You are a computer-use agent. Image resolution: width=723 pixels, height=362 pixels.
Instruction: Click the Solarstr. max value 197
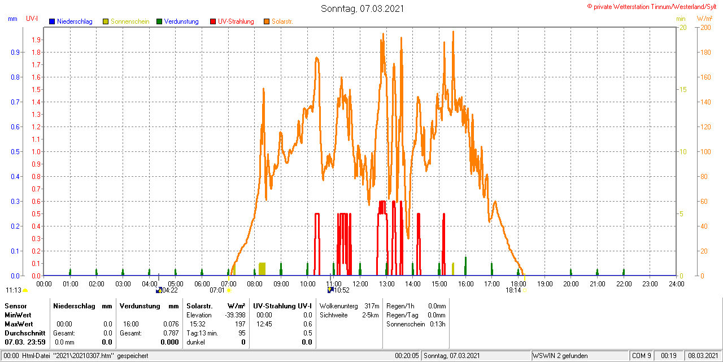point(240,325)
